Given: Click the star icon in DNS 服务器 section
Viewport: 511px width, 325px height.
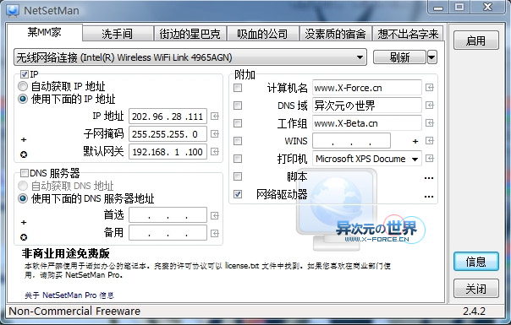Looking at the screenshot, I should point(24,237).
